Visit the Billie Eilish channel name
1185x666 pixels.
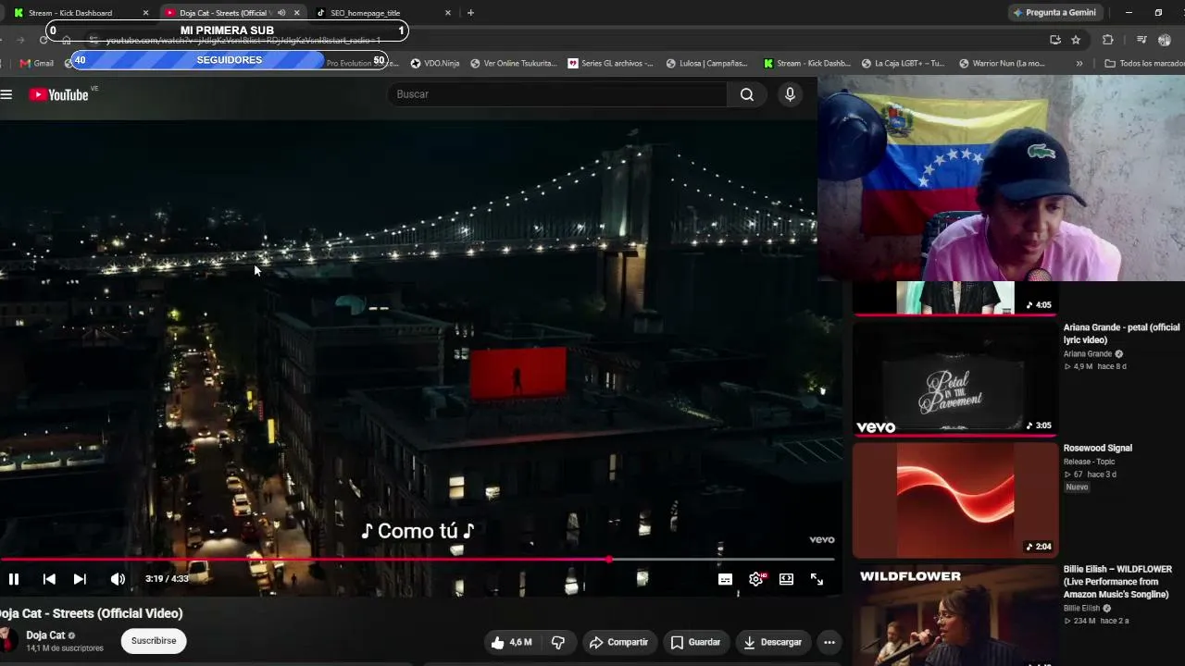coord(1082,609)
